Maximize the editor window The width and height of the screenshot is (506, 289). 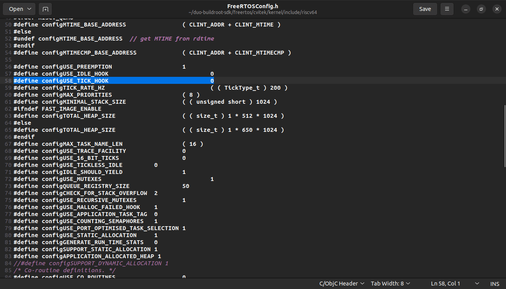(x=481, y=9)
